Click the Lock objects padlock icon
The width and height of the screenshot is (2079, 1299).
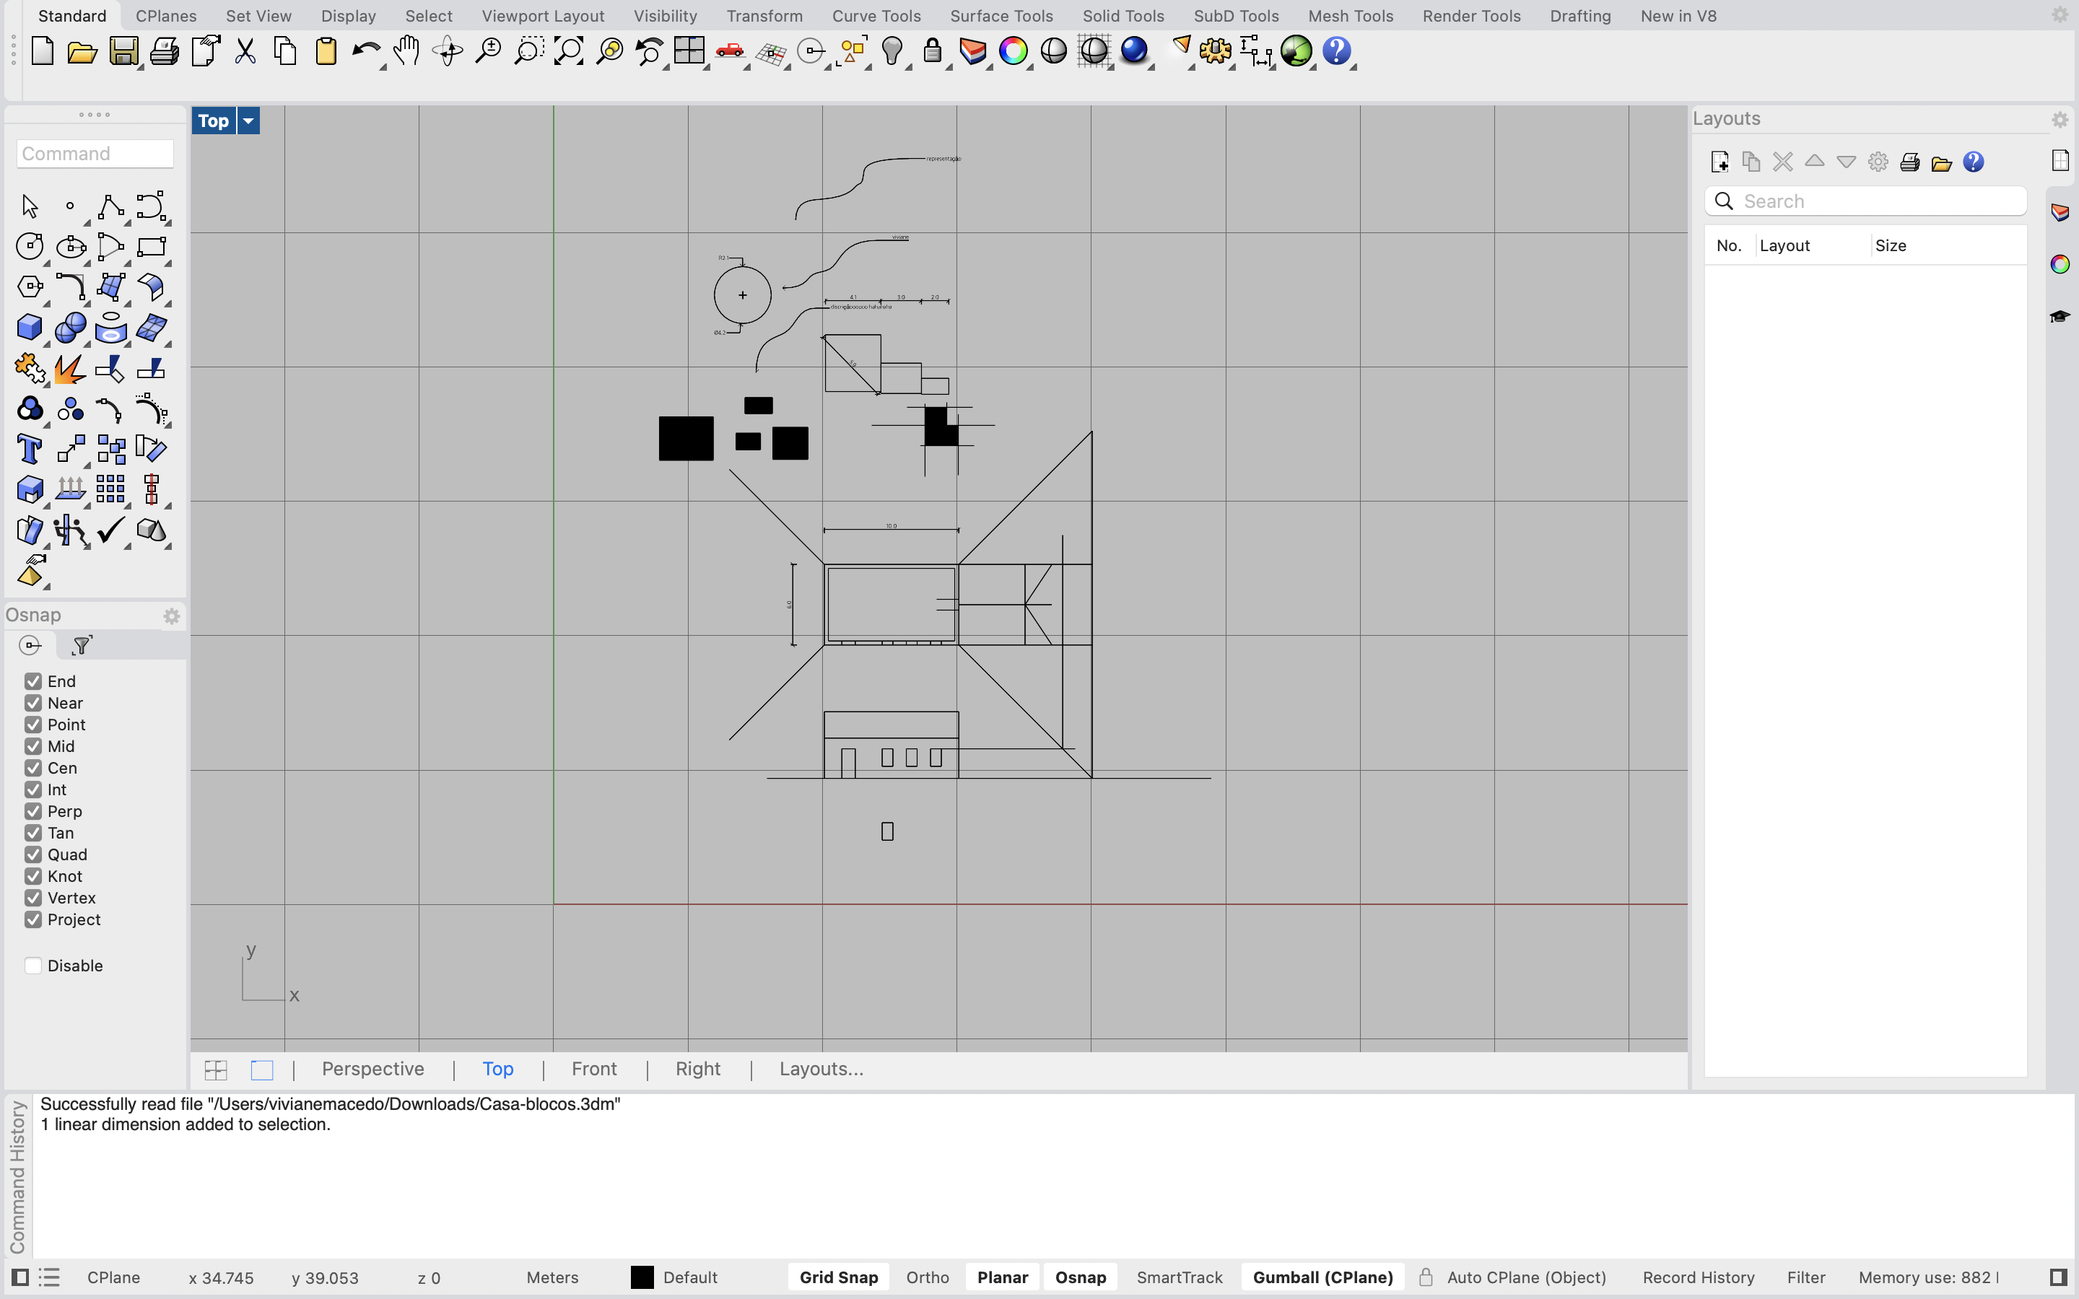tap(932, 51)
